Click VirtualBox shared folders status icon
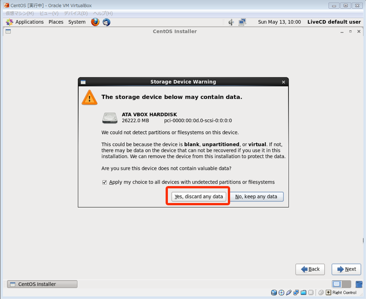The image size is (366, 299). tap(303, 293)
